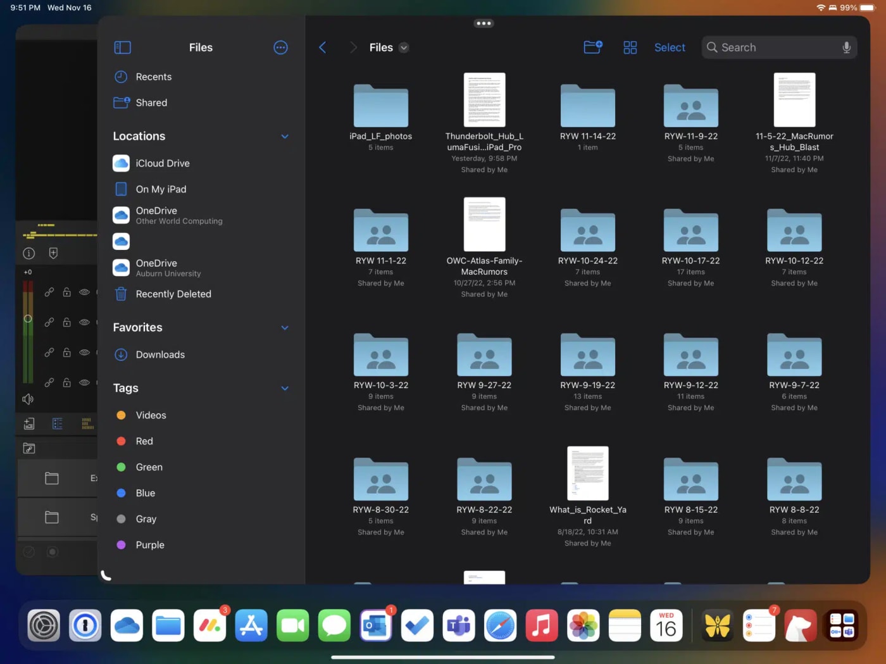Tap the microphone in the Search bar

tap(846, 47)
